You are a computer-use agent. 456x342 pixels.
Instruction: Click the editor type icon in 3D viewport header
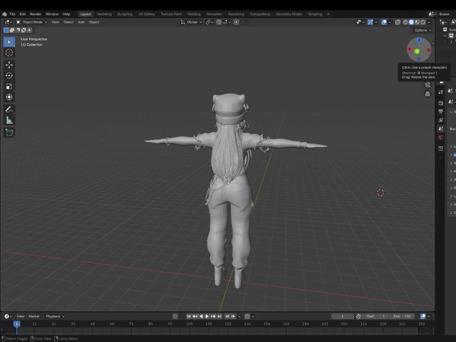click(x=8, y=22)
